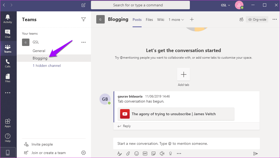Select the Teams sidebar icon
This screenshot has width=280, height=158.
(8, 48)
